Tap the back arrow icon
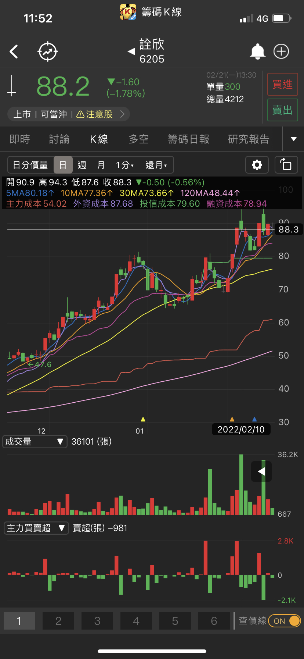 point(14,52)
